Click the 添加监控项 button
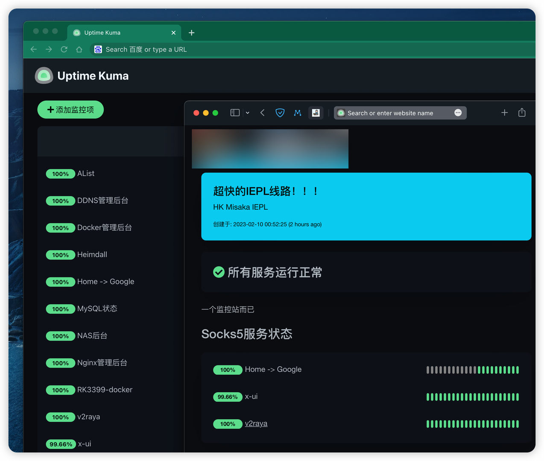Viewport: 544px width, 461px height. click(70, 109)
